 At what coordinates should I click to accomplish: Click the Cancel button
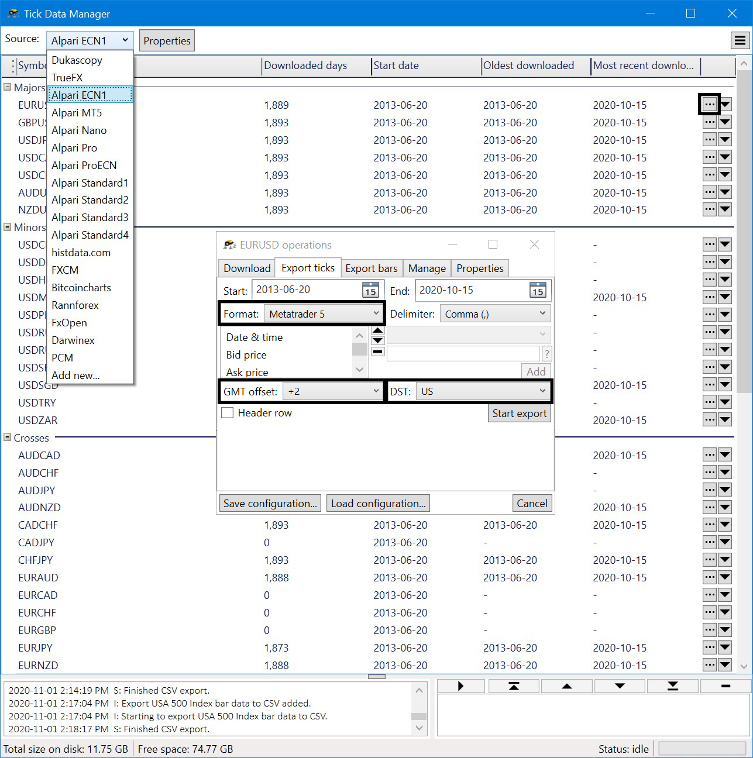coord(532,504)
